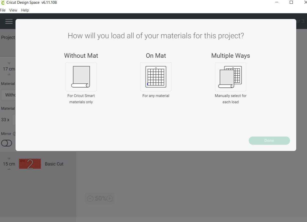Click the Done button

tap(269, 140)
